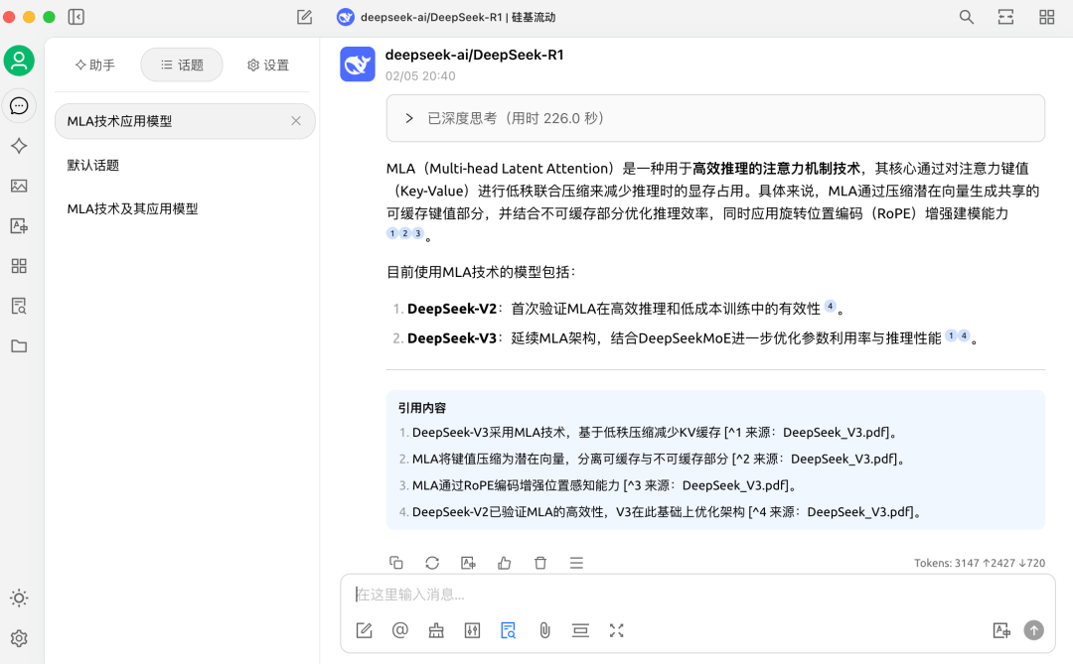Attach a file with the paperclip icon
This screenshot has height=664, width=1073.
click(x=544, y=630)
